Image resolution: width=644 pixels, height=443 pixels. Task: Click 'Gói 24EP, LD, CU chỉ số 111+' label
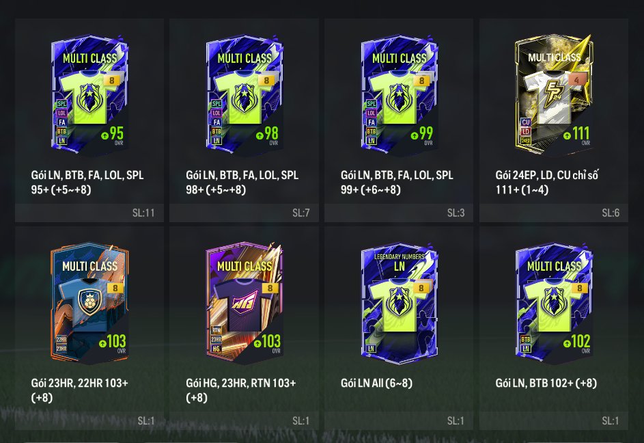(x=546, y=183)
